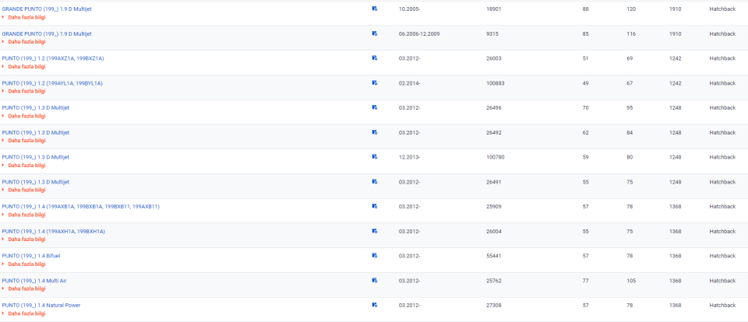Click the blue icon in the 1.4 Bifuel row
The width and height of the screenshot is (748, 322).
375,255
